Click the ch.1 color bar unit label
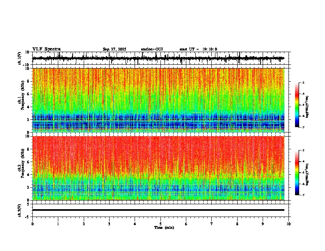Viewport: 325px width, 251px height. [307, 107]
